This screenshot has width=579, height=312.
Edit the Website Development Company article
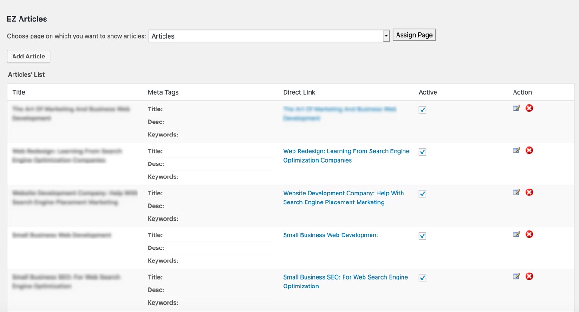tap(516, 192)
